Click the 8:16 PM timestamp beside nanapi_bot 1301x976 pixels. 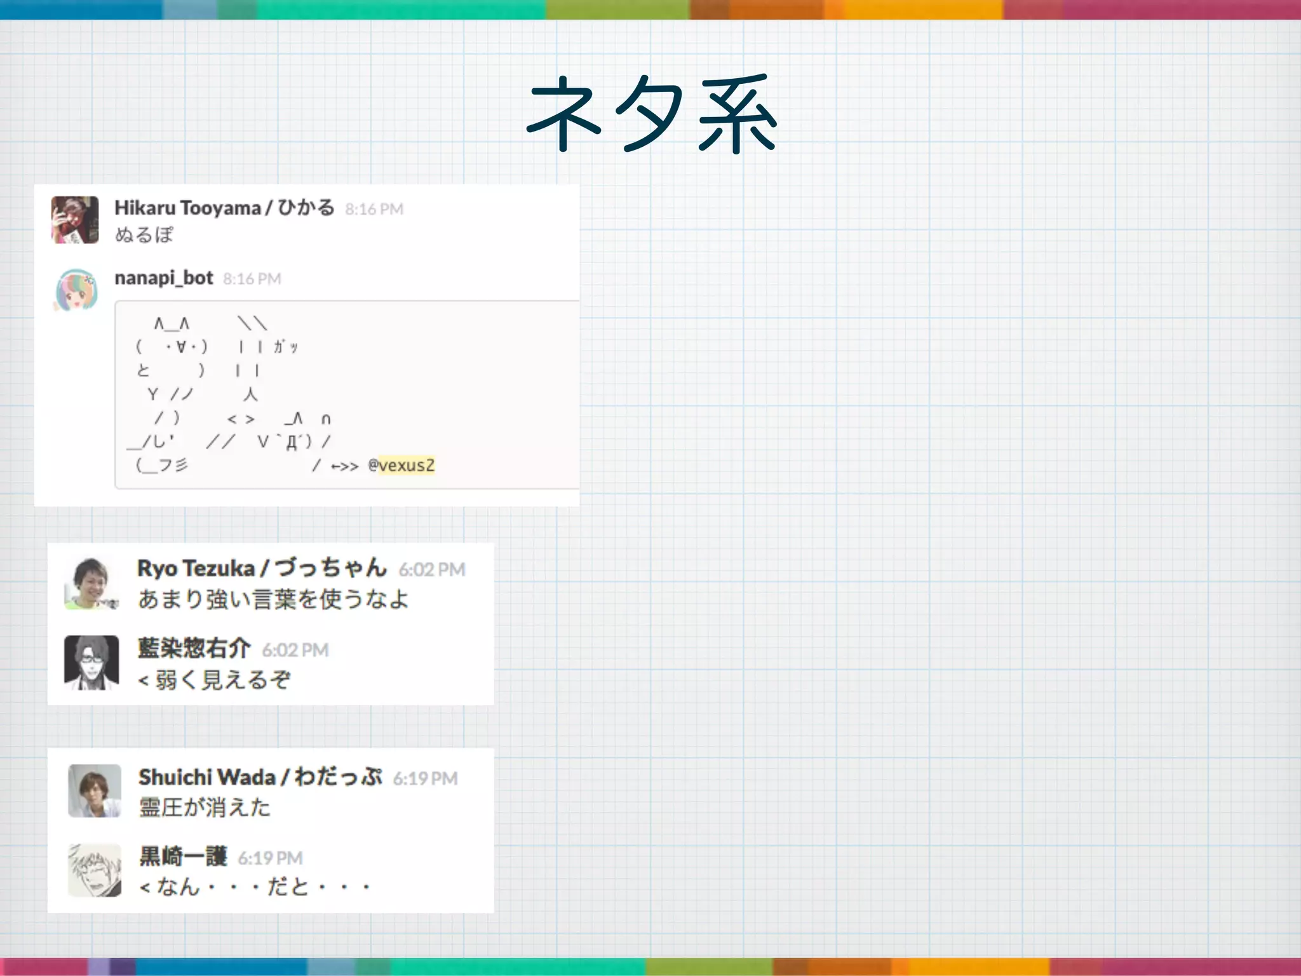coord(252,279)
